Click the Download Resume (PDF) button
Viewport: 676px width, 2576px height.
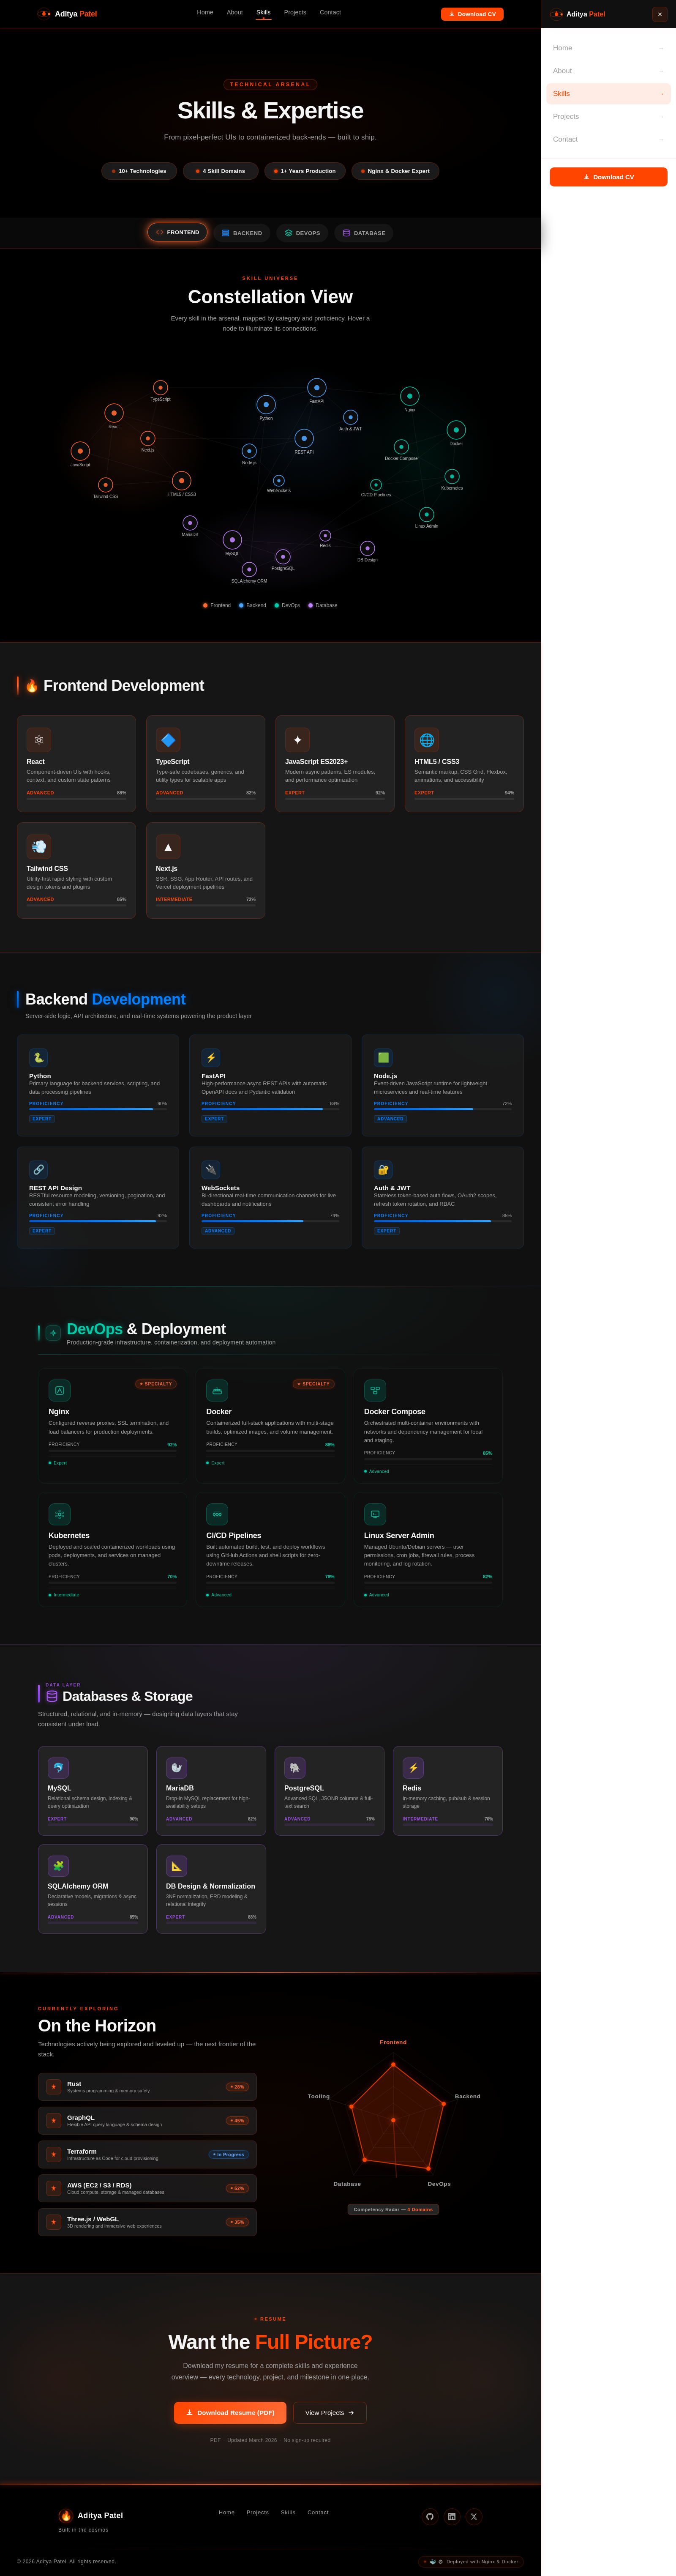coord(230,2412)
